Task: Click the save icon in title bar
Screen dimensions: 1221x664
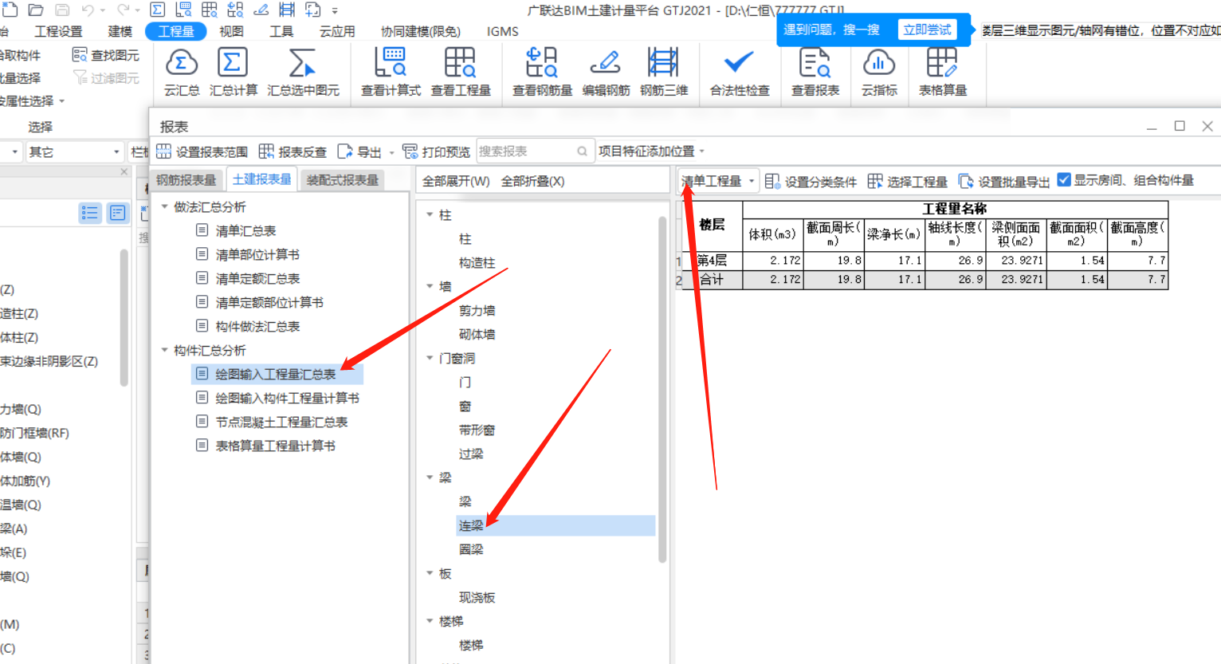Action: (62, 10)
